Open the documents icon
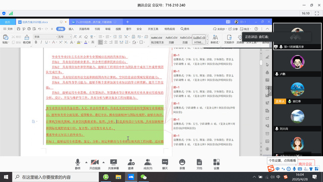The height and width of the screenshot is (182, 323). coord(199,164)
